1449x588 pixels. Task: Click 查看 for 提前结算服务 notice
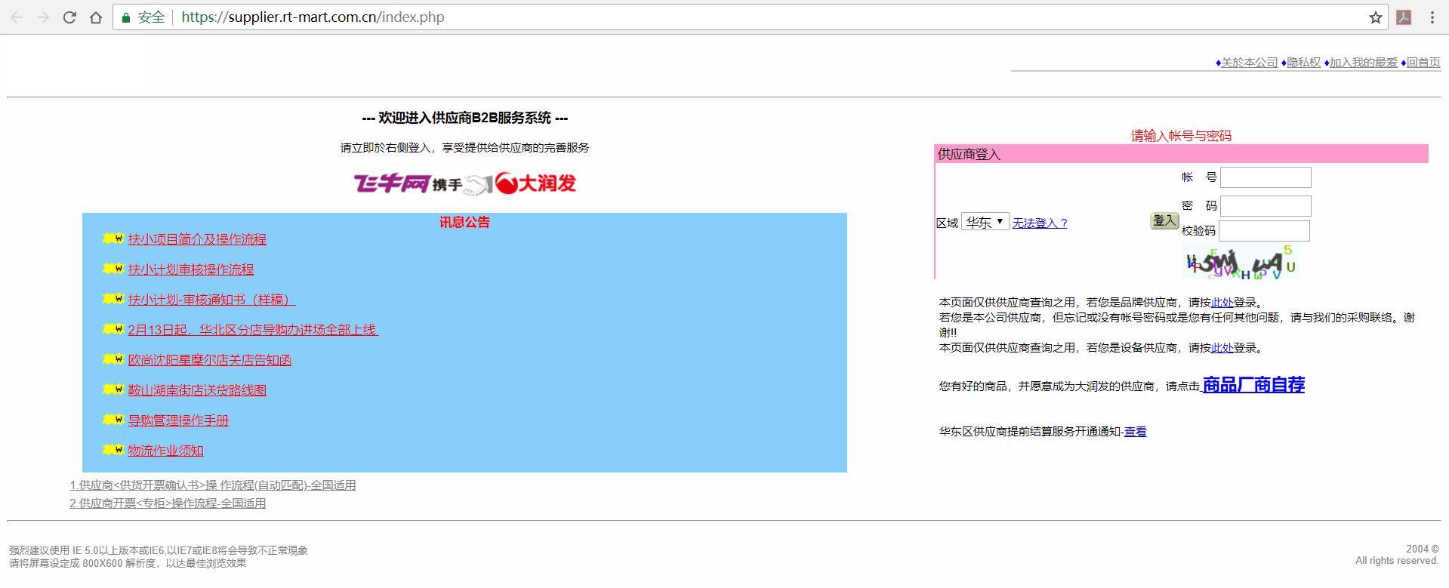tap(1135, 432)
